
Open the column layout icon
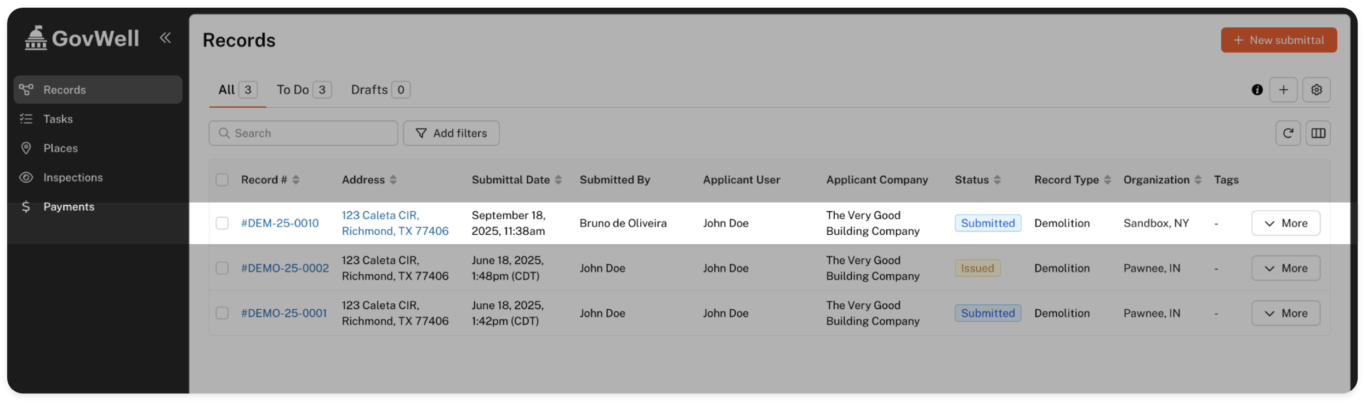pos(1318,133)
